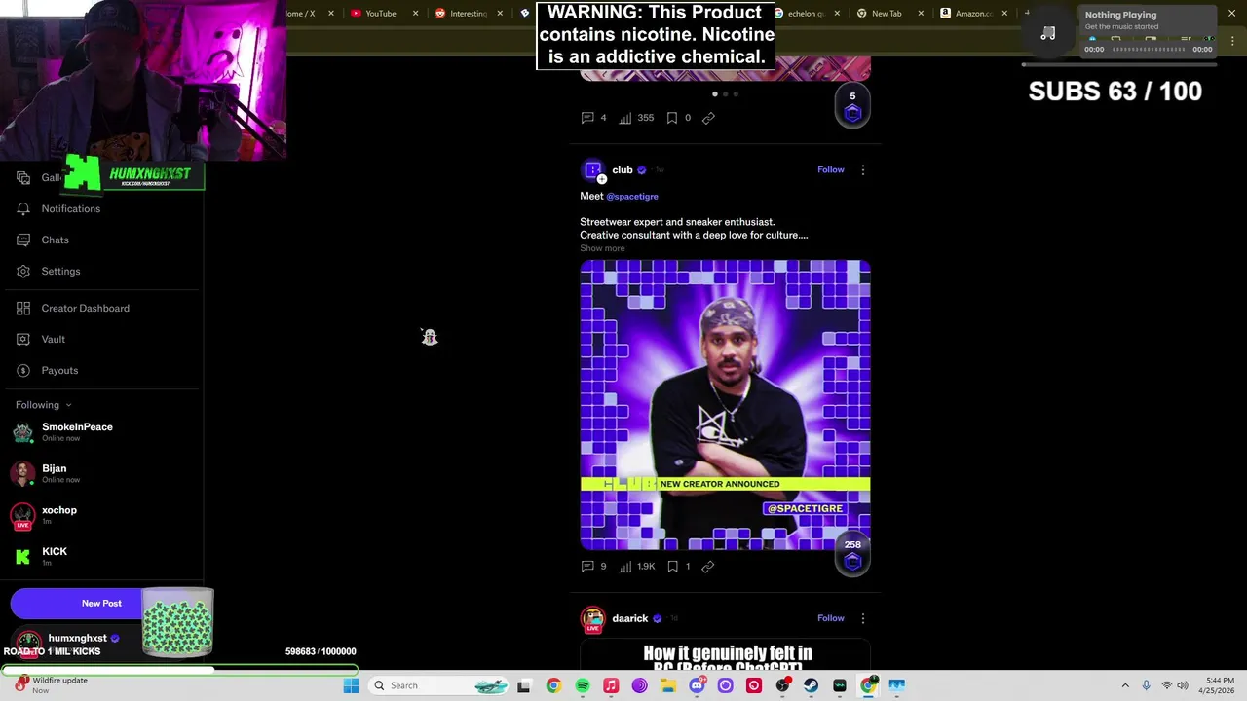View stats icon showing 355 on top post
Screen dimensions: 1247x701
[x=625, y=118]
